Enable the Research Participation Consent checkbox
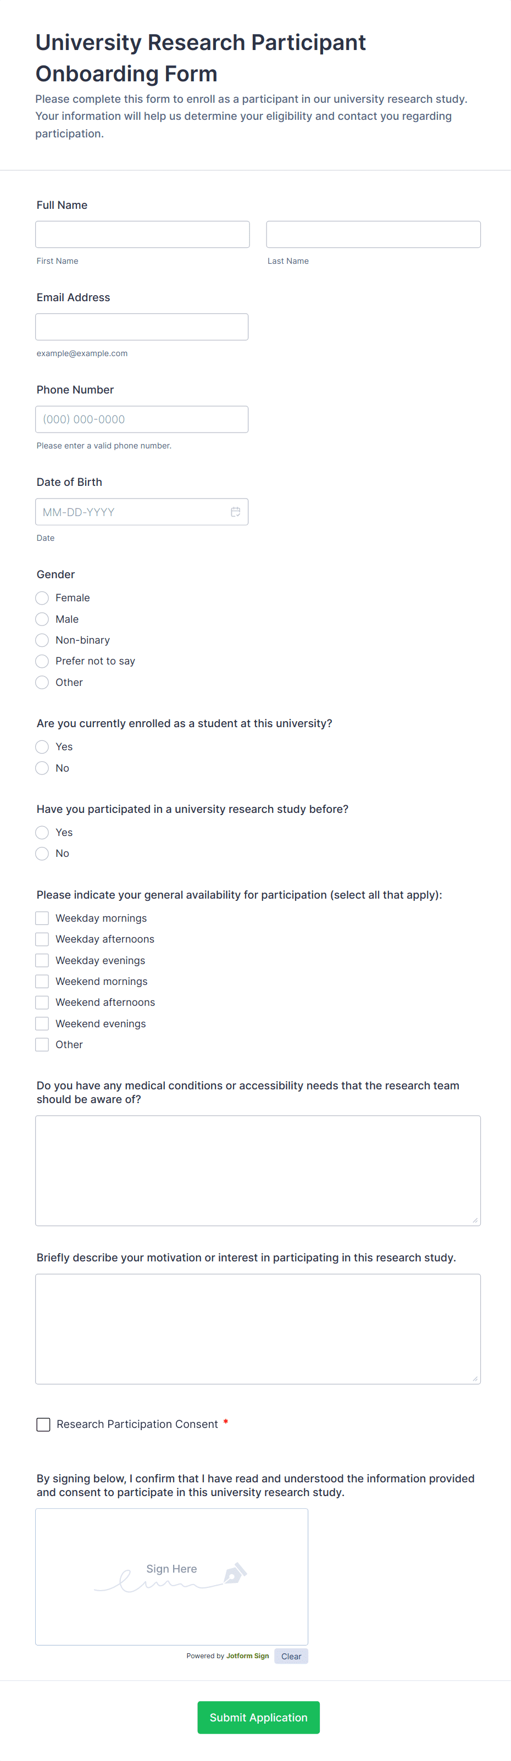511x1761 pixels. point(43,1424)
